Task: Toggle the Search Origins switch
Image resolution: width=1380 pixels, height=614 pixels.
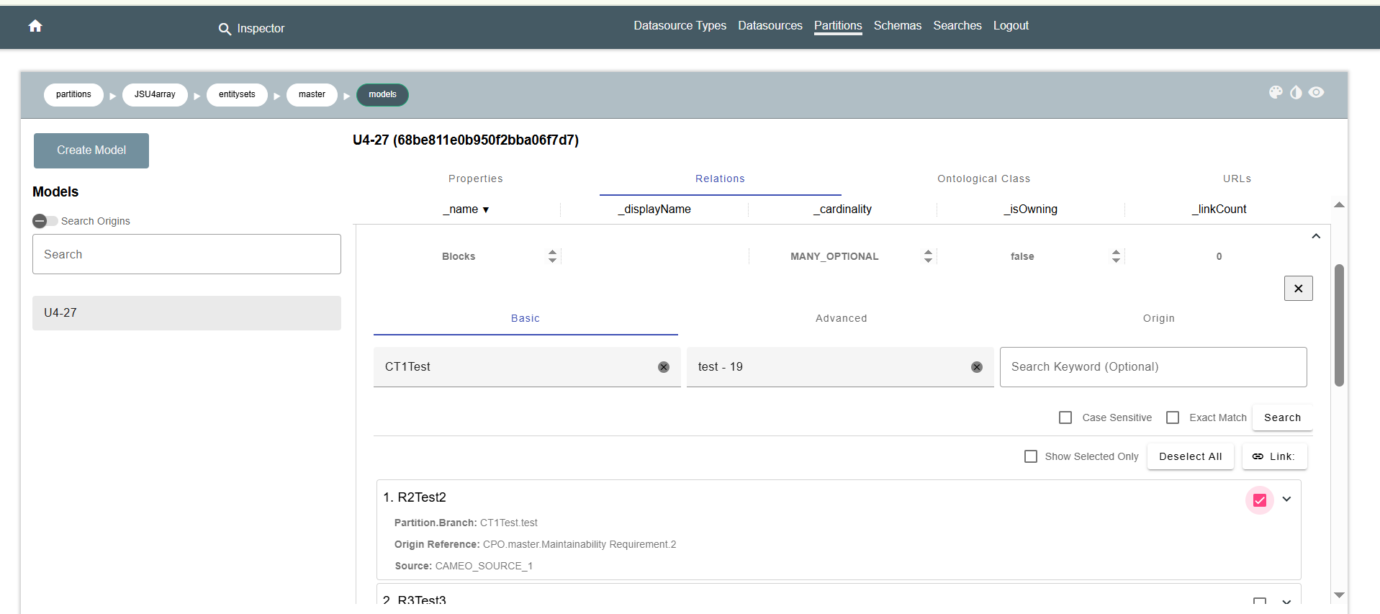Action: [45, 221]
